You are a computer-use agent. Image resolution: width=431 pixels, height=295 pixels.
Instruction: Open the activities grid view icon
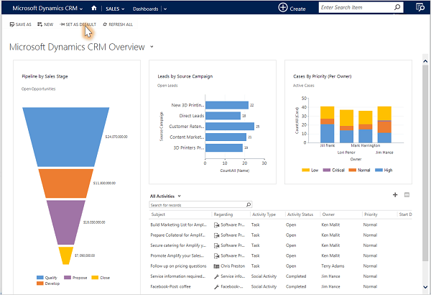click(x=407, y=195)
